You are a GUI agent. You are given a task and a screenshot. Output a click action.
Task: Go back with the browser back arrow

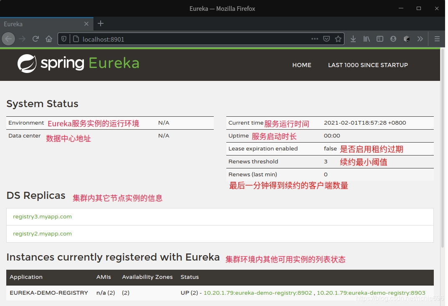(9, 39)
